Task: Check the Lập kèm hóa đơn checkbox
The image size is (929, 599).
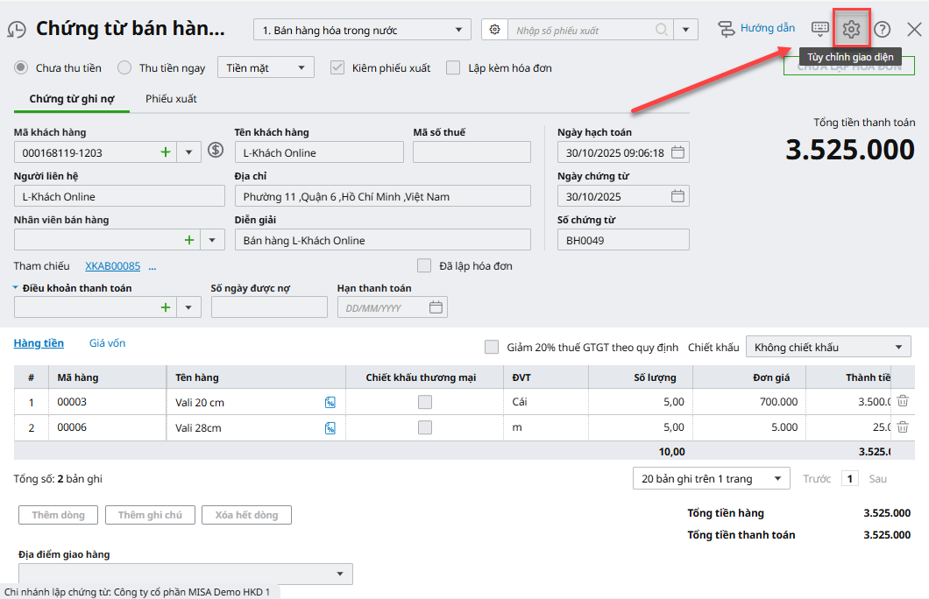Action: [453, 67]
